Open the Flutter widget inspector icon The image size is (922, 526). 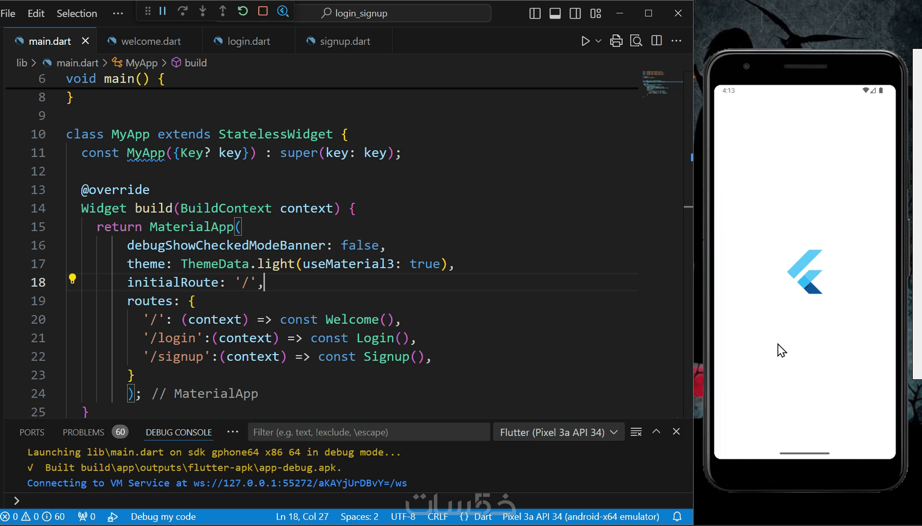click(x=283, y=11)
